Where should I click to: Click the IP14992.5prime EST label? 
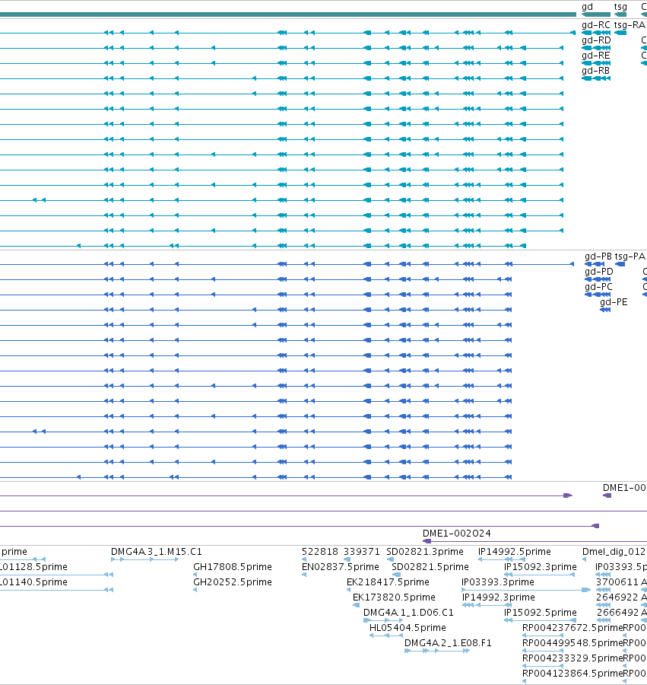(x=515, y=552)
